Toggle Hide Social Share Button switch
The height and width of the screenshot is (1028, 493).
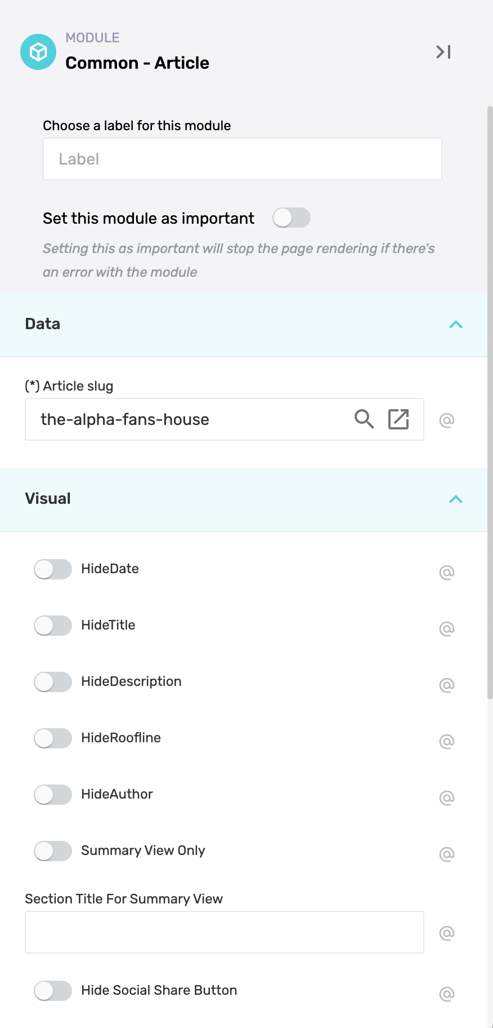point(53,991)
